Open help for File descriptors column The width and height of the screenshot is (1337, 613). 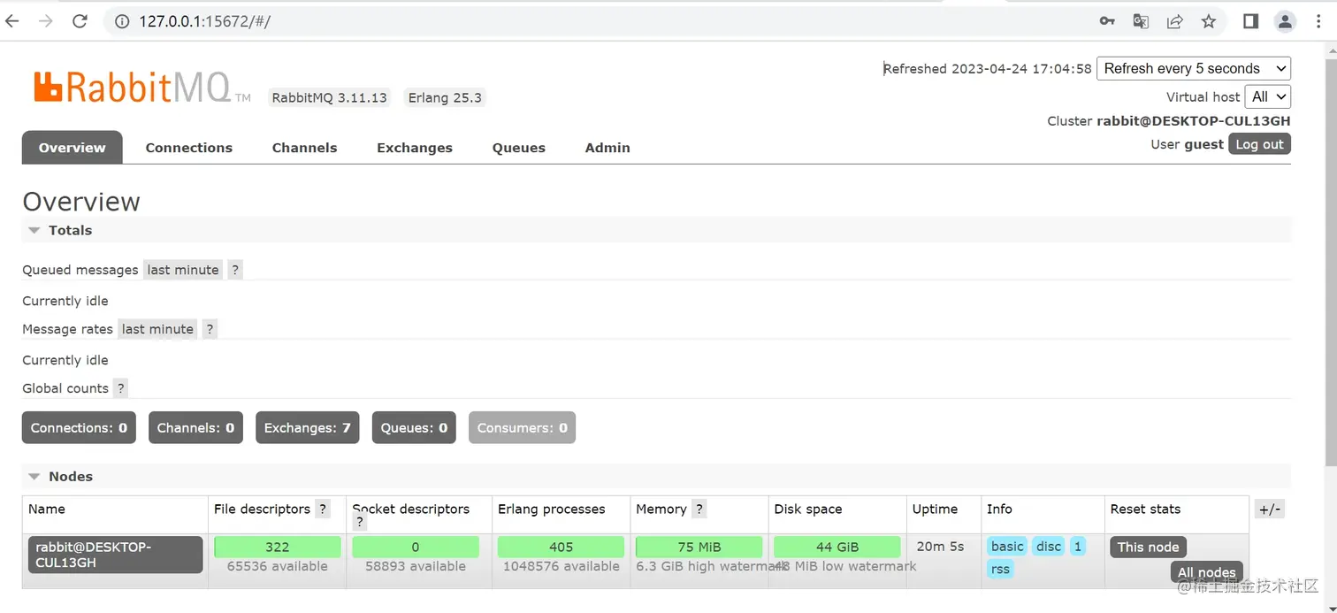click(x=323, y=510)
